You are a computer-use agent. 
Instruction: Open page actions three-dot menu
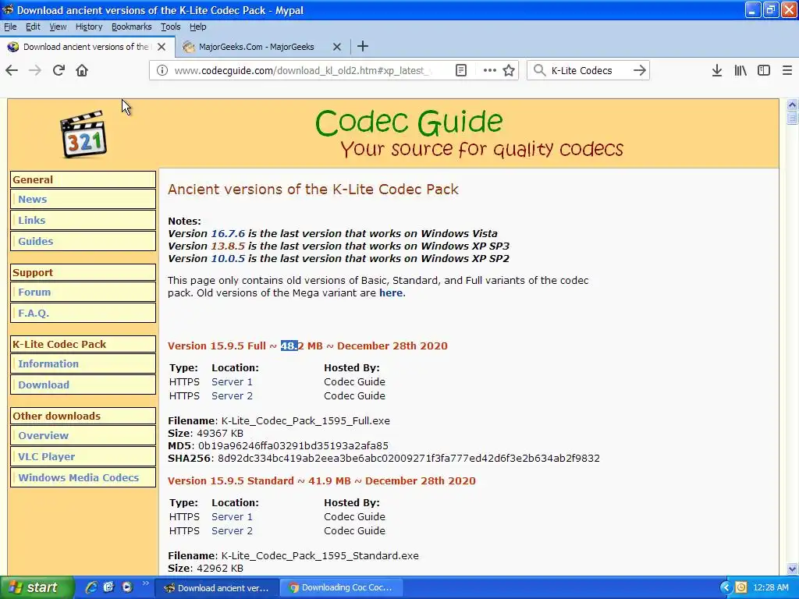pos(490,70)
